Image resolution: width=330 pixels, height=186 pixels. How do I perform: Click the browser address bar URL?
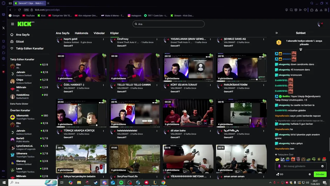[x=47, y=10]
